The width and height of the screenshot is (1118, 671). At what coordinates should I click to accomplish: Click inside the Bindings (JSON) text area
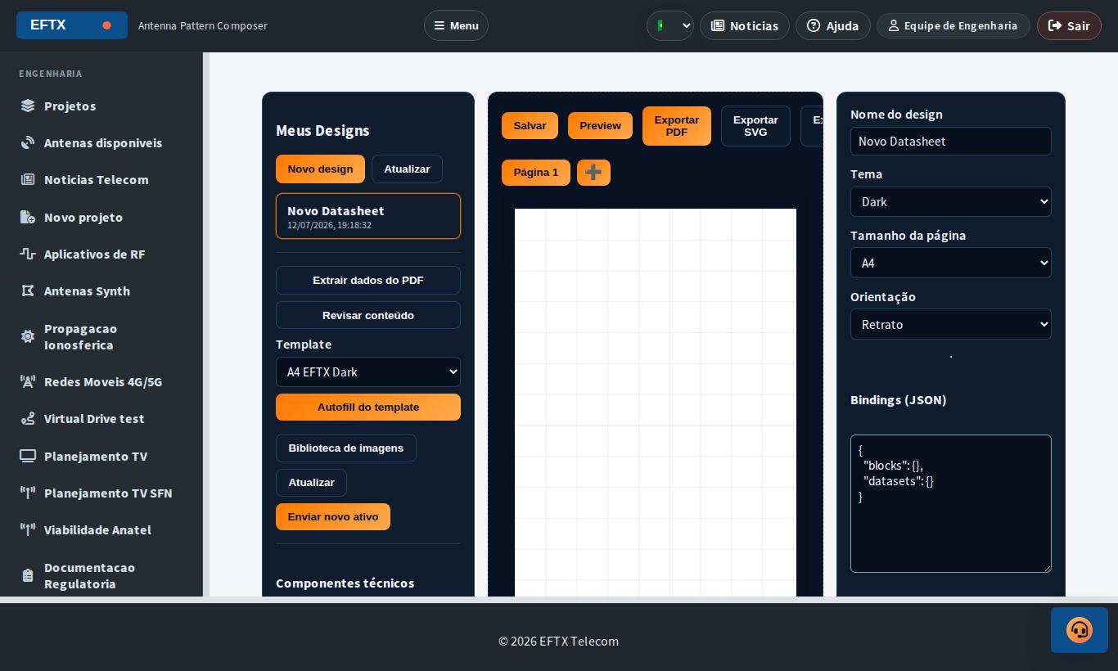(x=951, y=503)
